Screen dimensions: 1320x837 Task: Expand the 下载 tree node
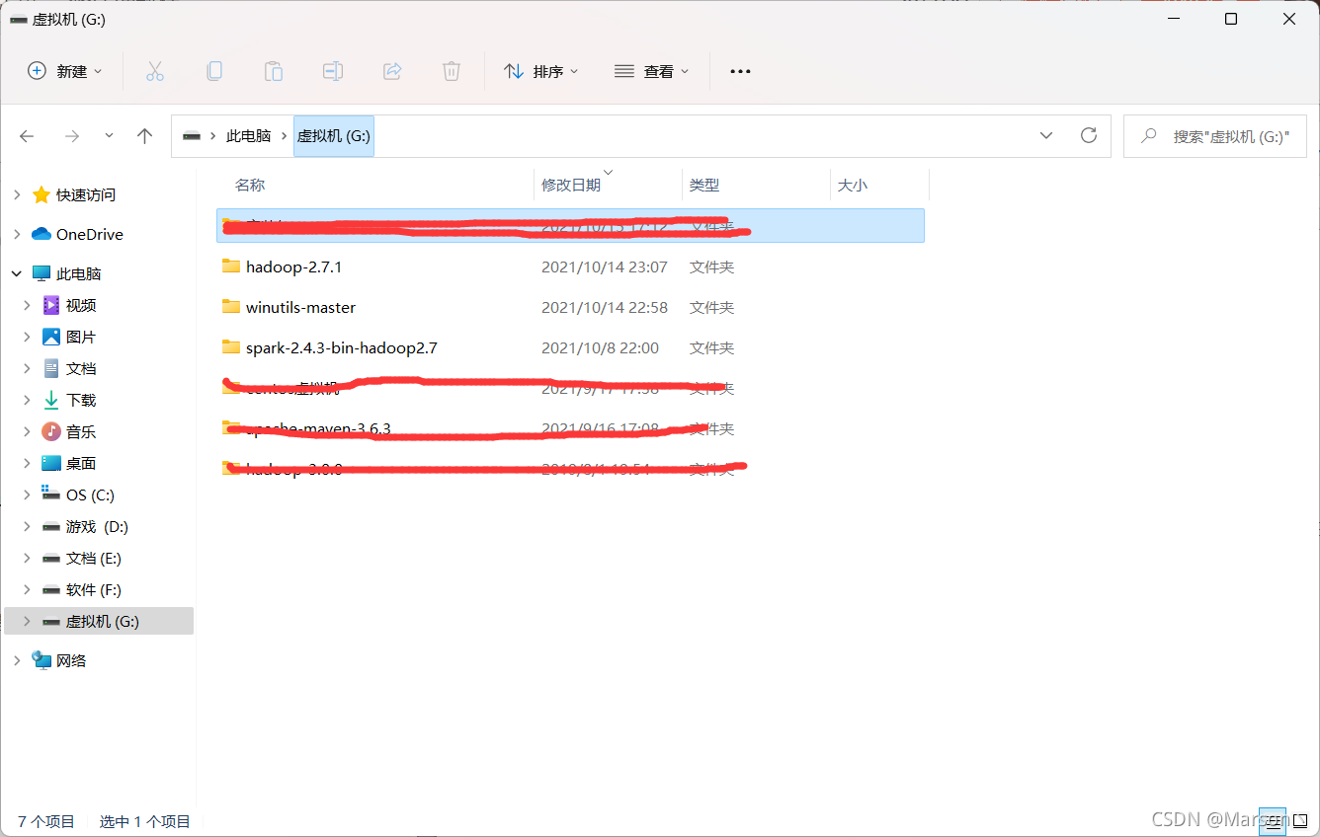[28, 400]
